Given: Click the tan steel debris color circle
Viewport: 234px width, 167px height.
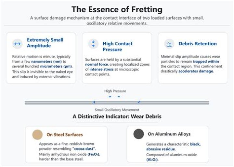Looking at the screenshot, I should [x=38, y=134].
